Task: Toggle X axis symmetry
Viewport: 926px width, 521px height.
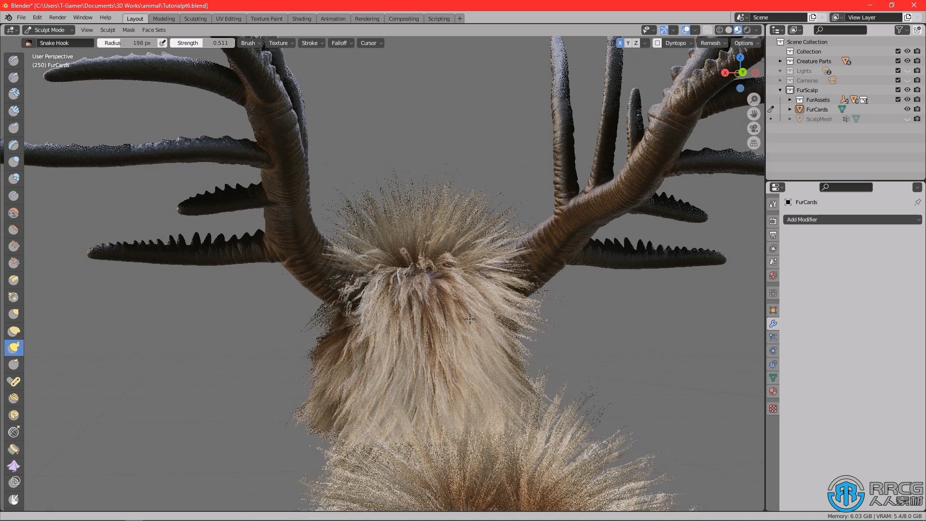Action: coord(620,43)
